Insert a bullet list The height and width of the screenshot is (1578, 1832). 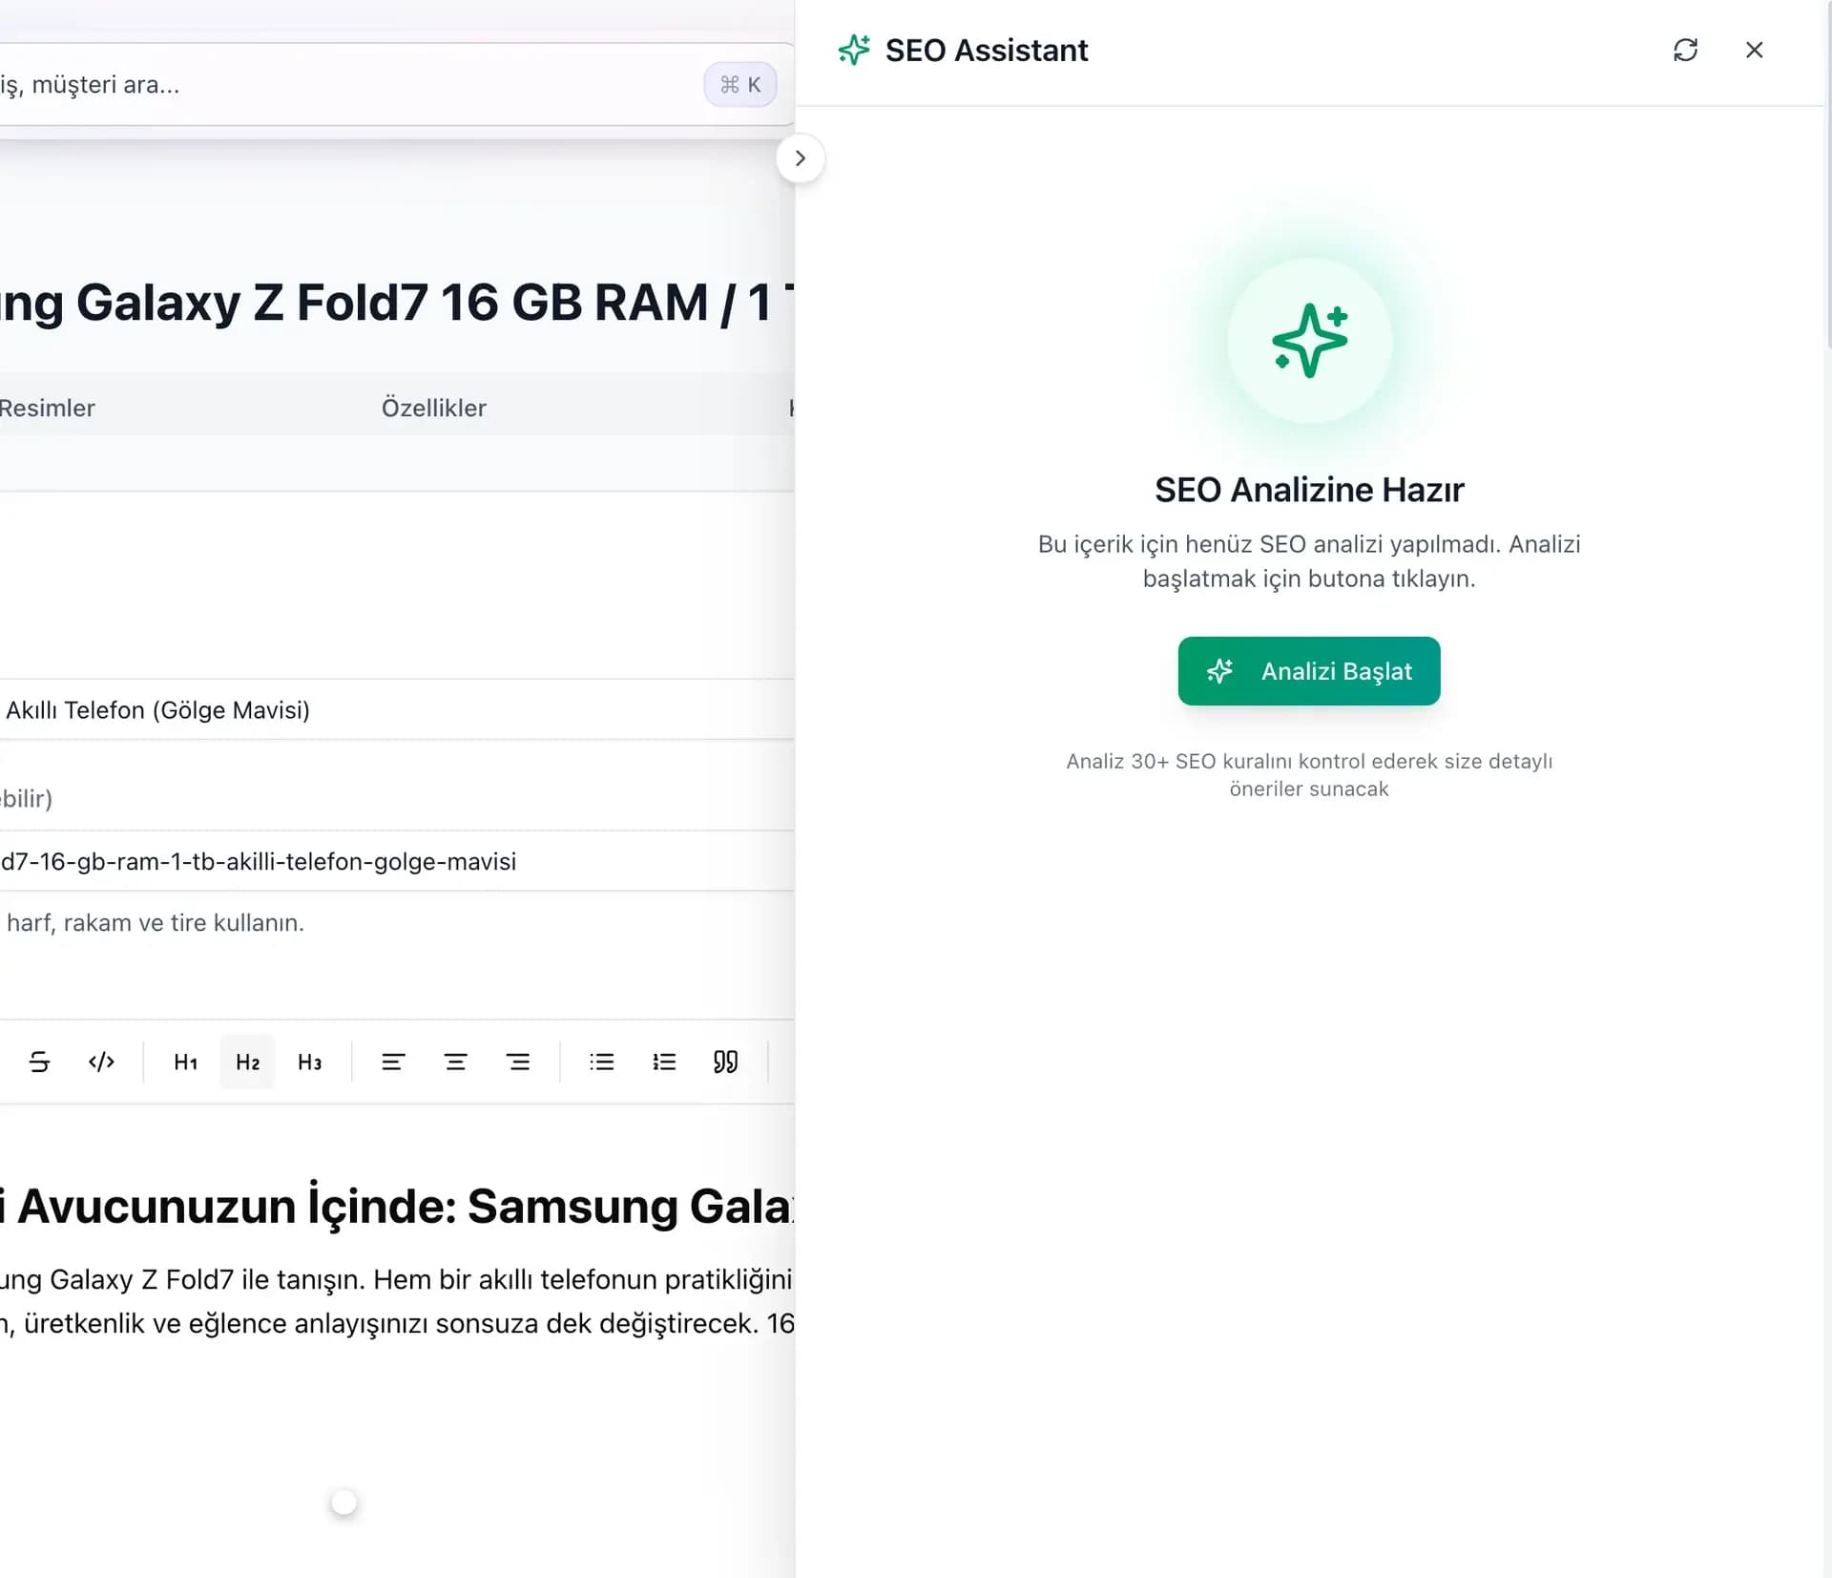point(601,1062)
